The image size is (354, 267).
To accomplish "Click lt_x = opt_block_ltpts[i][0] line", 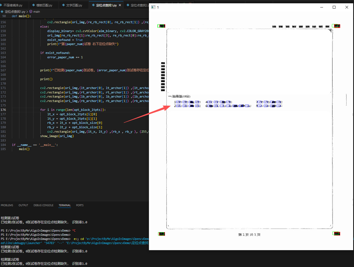I will coord(72,114).
